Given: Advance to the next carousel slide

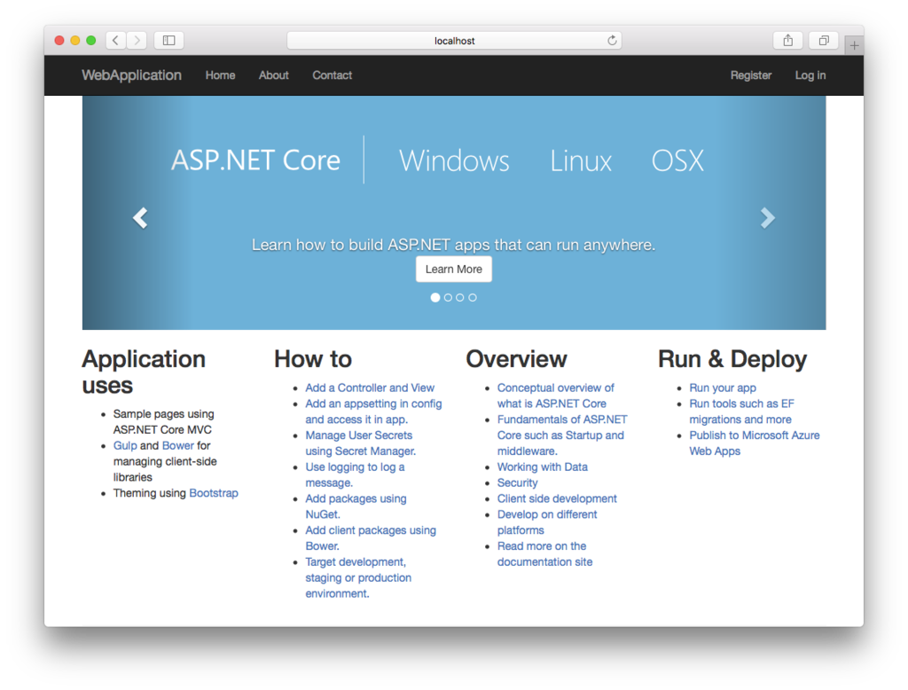Looking at the screenshot, I should click(767, 218).
